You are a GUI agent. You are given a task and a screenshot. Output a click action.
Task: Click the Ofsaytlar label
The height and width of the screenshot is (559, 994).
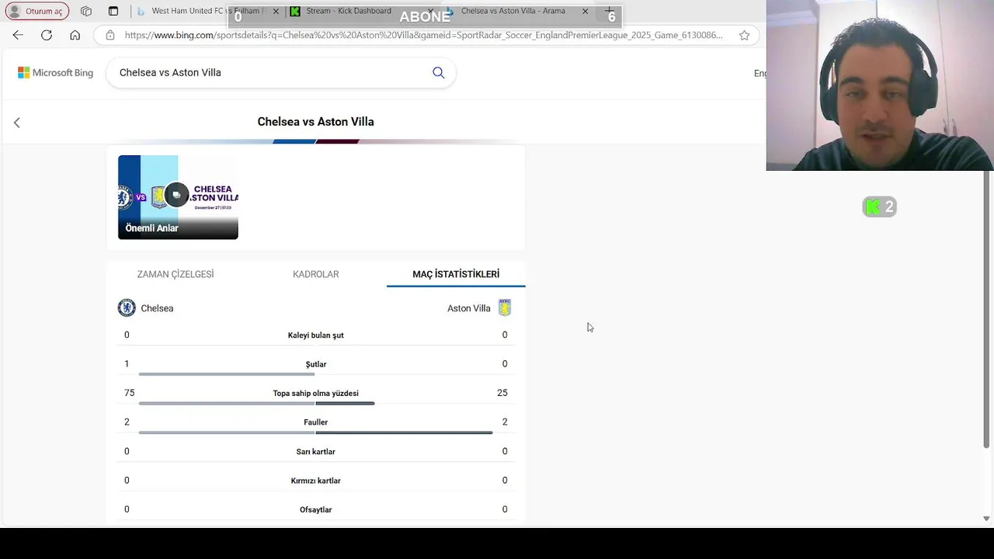click(x=315, y=510)
